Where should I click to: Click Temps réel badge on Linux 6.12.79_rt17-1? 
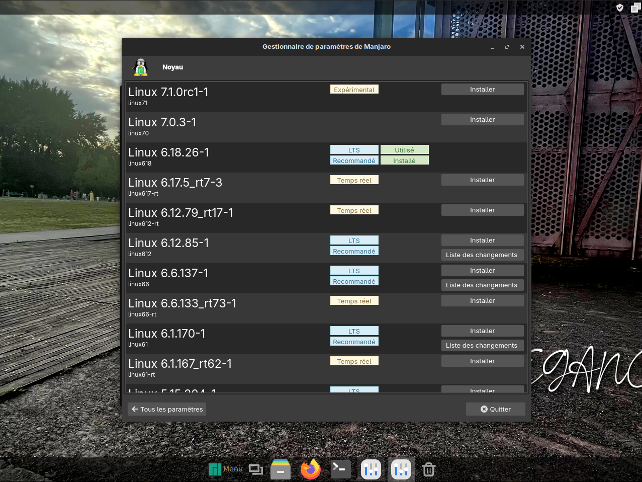354,210
